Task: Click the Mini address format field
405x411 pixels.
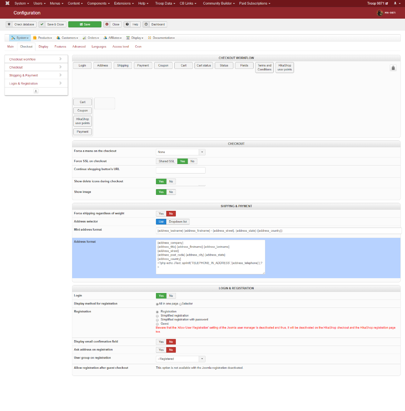Action: tap(278, 231)
